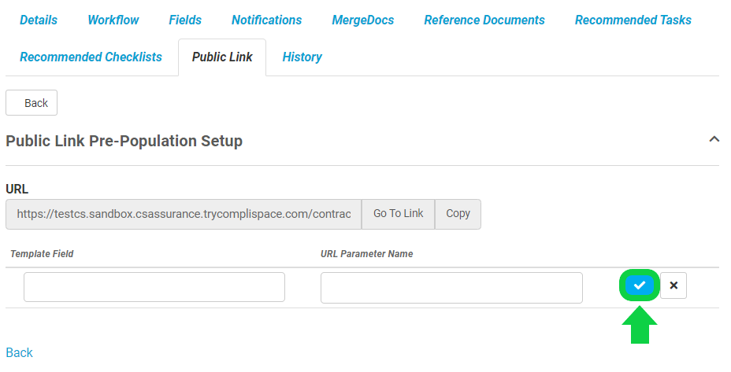Screen dimensions: 731x372
Task: Click the URL Parameter Name column header
Action: click(367, 254)
